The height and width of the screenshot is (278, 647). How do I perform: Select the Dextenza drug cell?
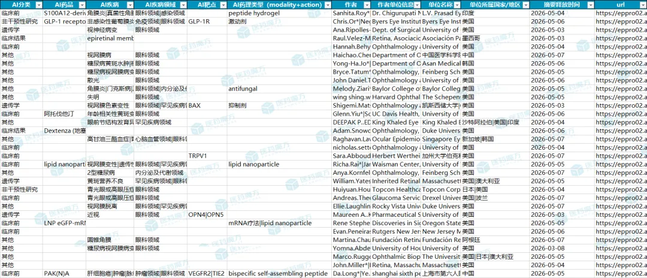[x=64, y=131]
